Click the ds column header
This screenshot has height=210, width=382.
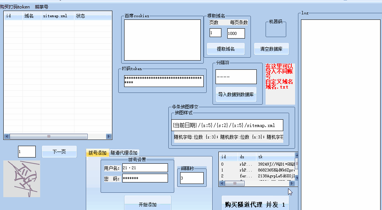pyautogui.click(x=247, y=157)
